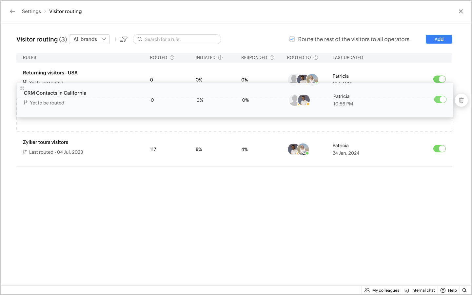Toggle off CRM Contacts in California rule
This screenshot has height=295, width=472.
click(x=440, y=100)
